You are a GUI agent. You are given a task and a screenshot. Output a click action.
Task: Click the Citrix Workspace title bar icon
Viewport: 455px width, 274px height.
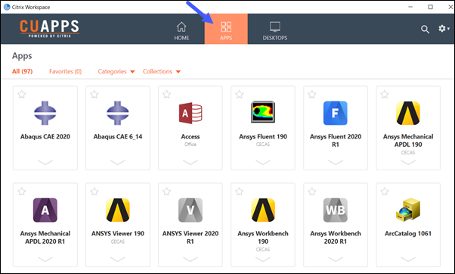tap(7, 7)
